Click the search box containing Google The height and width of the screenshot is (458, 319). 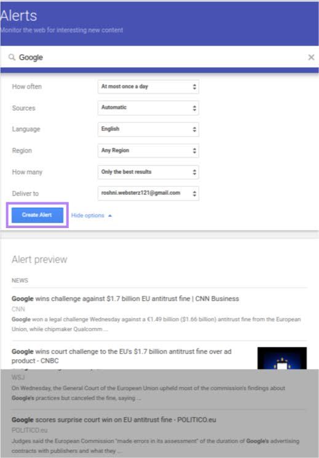[160, 57]
